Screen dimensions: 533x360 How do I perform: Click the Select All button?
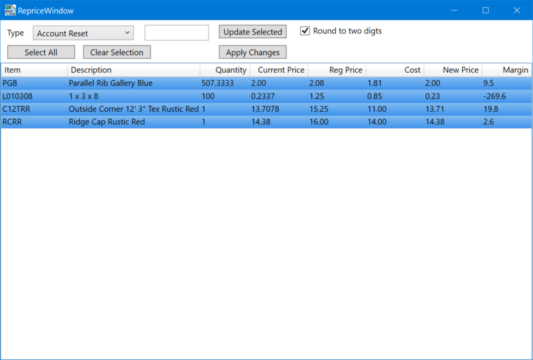[x=41, y=52]
